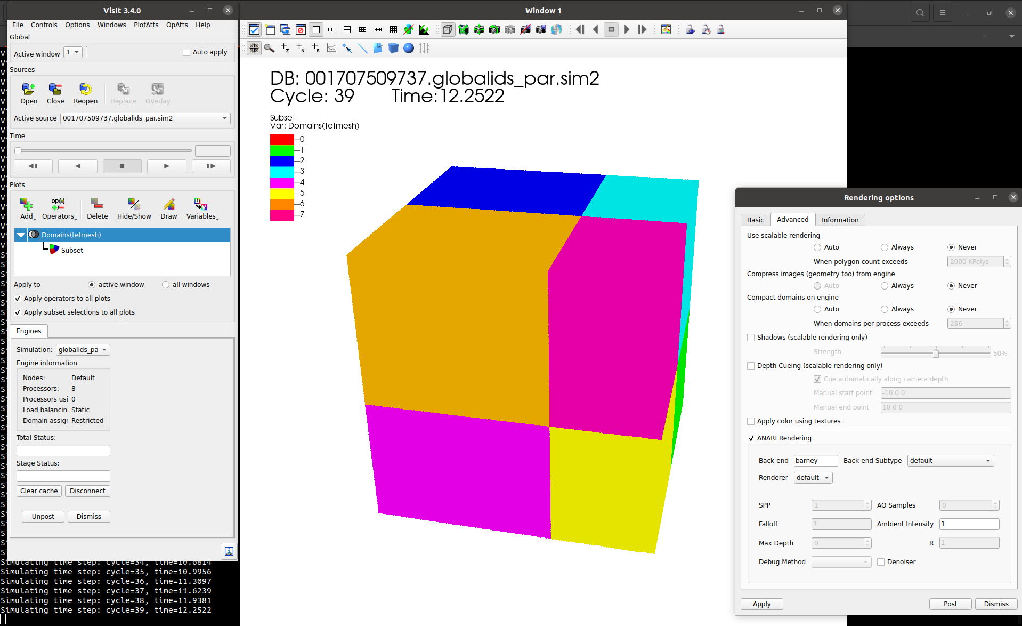The height and width of the screenshot is (626, 1022).
Task: Click the Time slider handle
Action: [18, 151]
